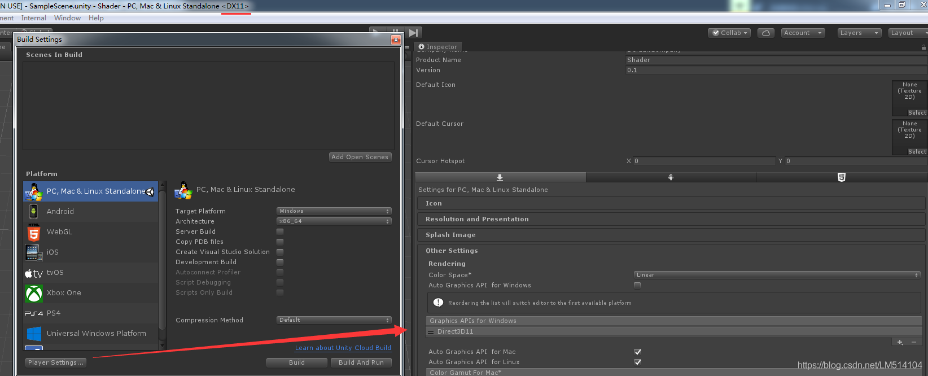Select the Direct3D11 graphics API entry

click(673, 331)
